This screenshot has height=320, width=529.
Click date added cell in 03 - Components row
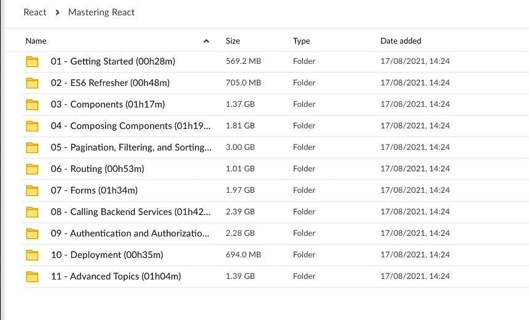(x=415, y=104)
